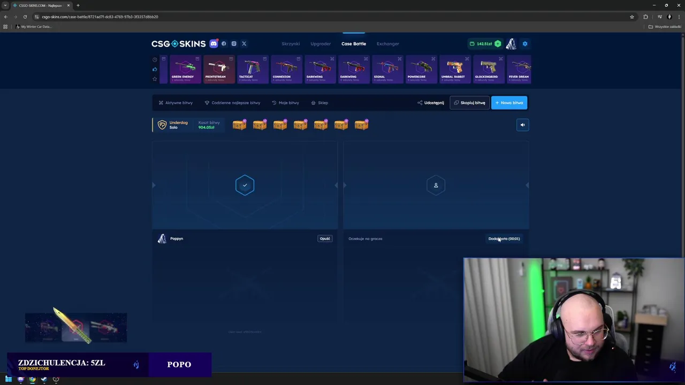This screenshot has width=685, height=385.
Task: Show best drops with thumbs-up icon
Action: [x=155, y=69]
